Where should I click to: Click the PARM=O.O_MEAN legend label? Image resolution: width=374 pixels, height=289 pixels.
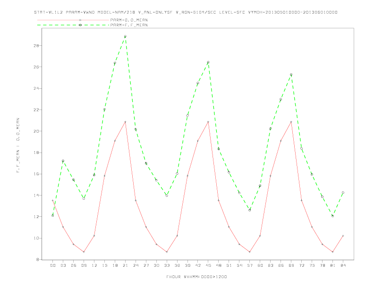click(x=129, y=20)
